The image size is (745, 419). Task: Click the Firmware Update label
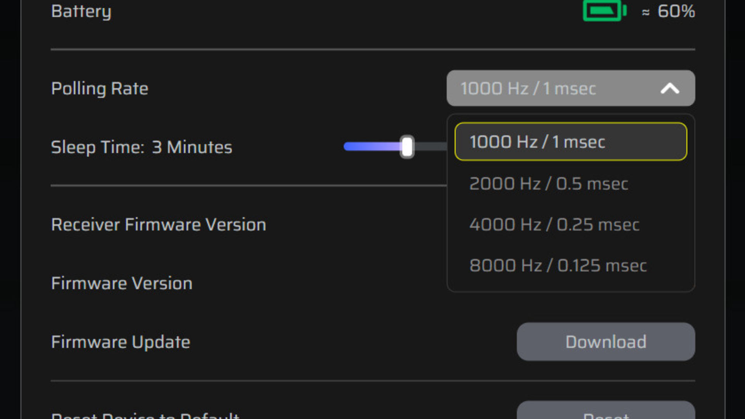click(x=121, y=342)
